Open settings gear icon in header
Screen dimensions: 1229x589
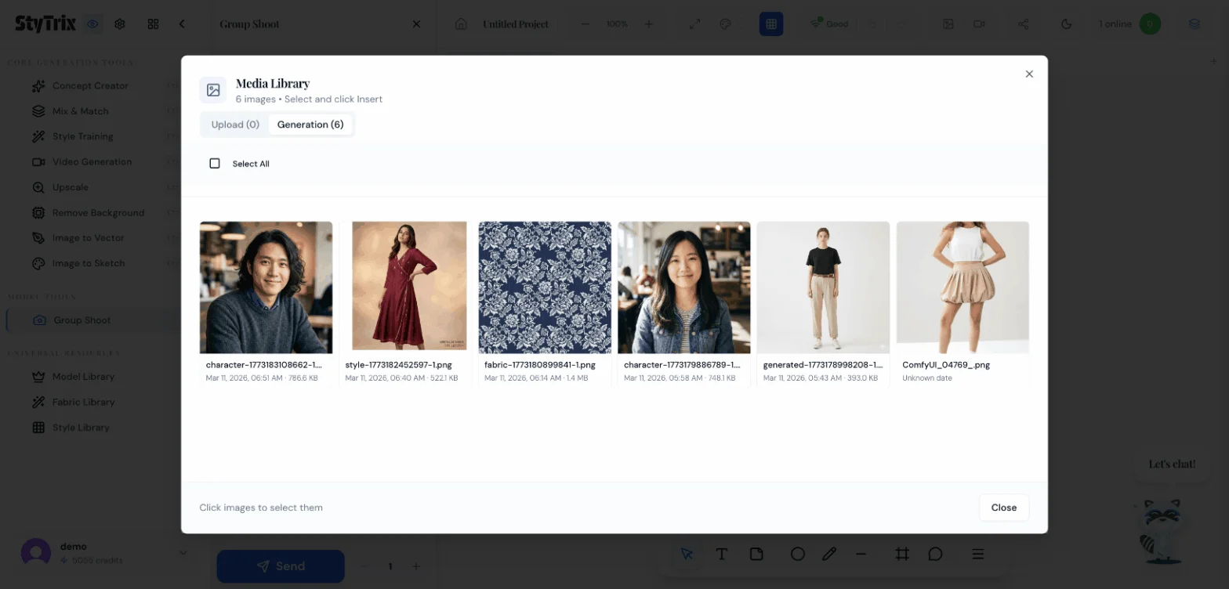click(x=120, y=24)
